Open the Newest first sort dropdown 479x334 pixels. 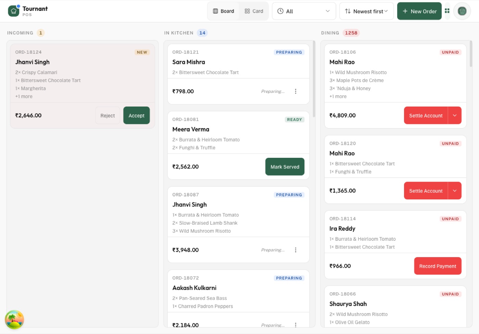click(x=366, y=11)
